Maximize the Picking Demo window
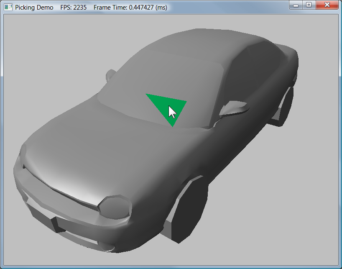Screen dimensions: 342x269 point(309,5)
